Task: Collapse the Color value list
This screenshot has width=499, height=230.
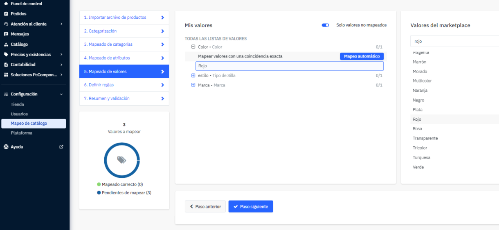Action: [193, 47]
